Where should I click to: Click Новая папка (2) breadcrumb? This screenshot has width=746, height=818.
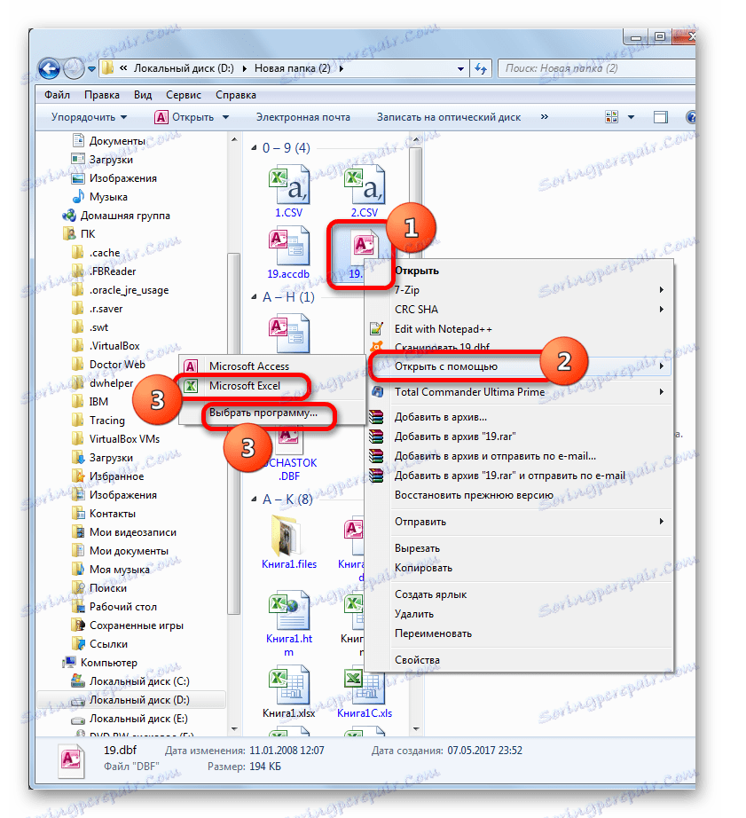point(292,68)
